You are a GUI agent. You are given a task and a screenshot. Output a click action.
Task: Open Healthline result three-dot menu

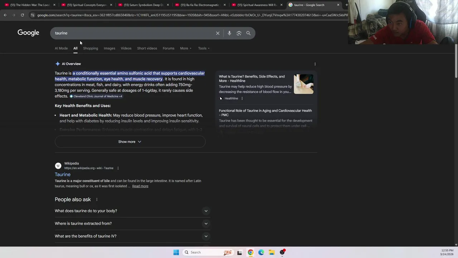point(242,98)
